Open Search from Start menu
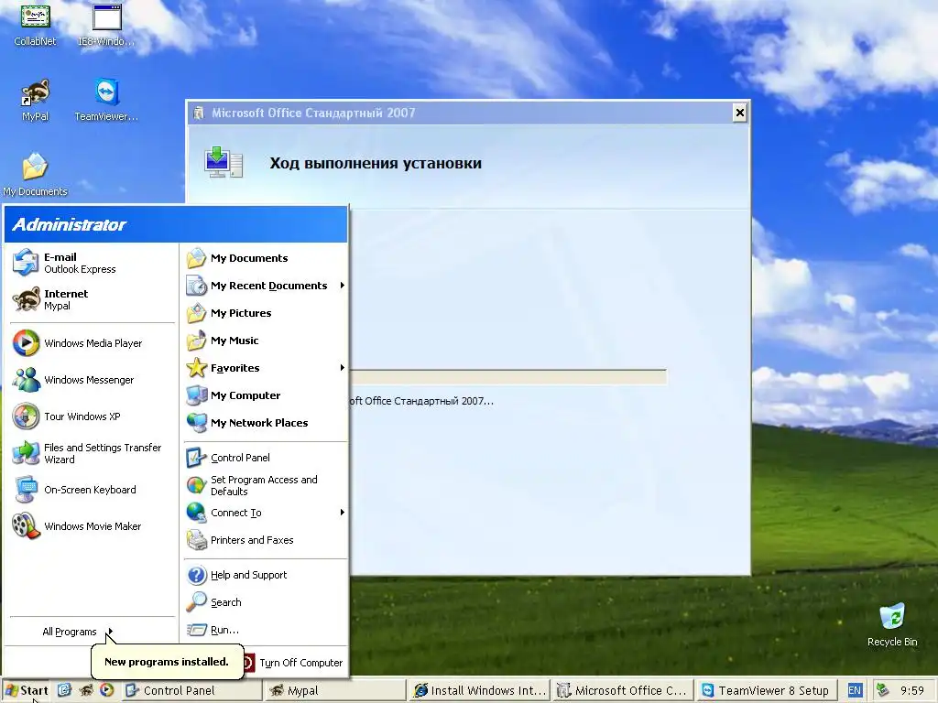938x703 pixels. pyautogui.click(x=265, y=602)
